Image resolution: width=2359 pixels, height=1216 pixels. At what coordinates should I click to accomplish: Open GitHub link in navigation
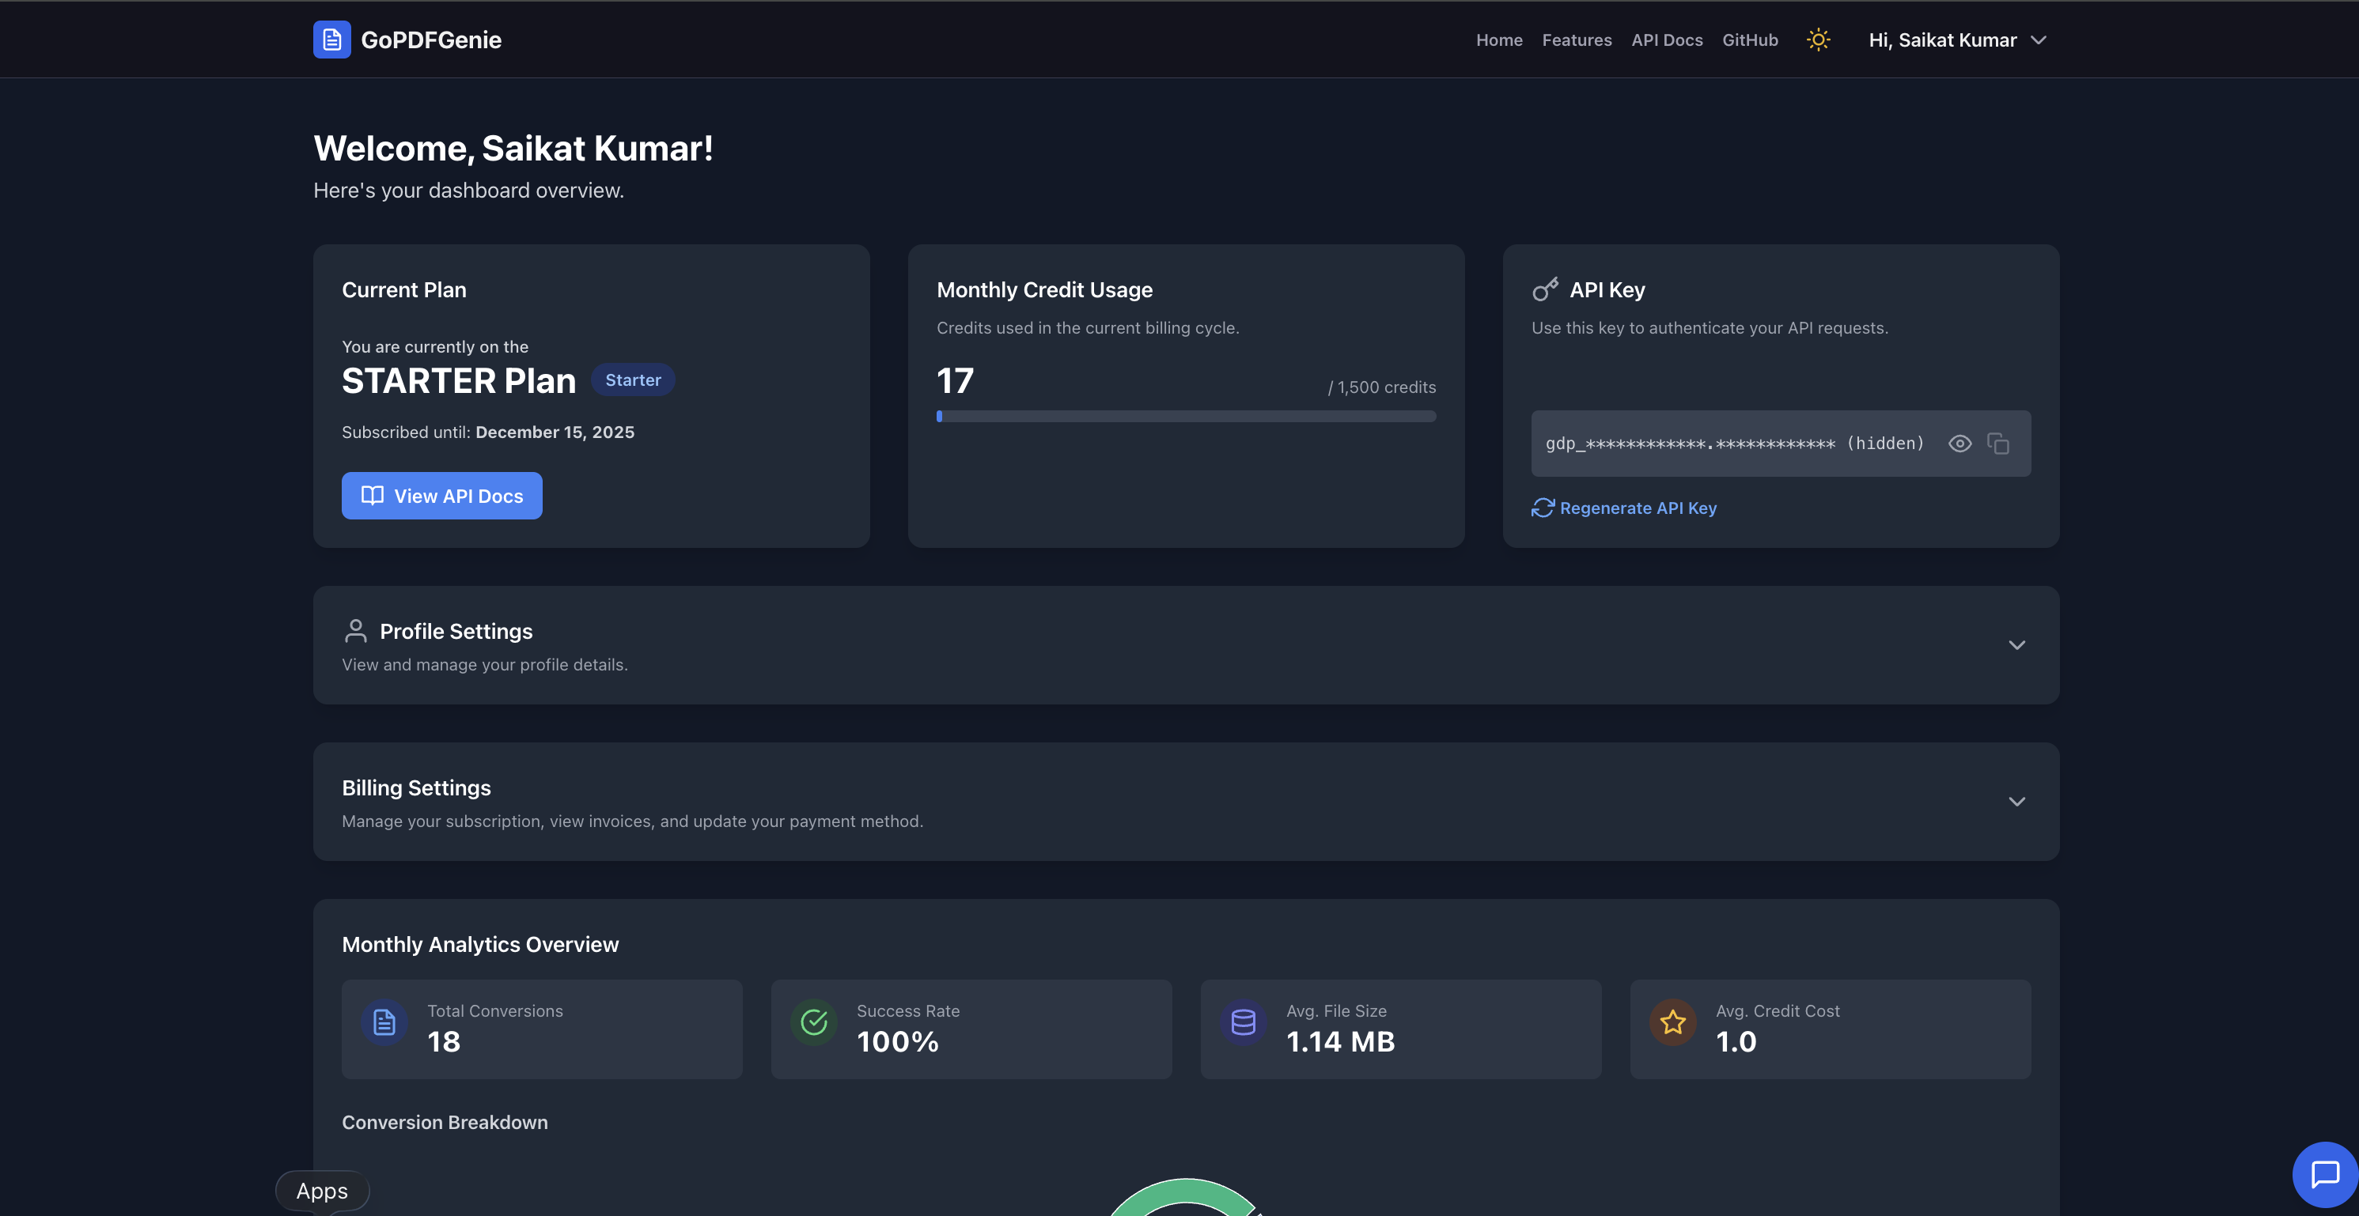1749,40
